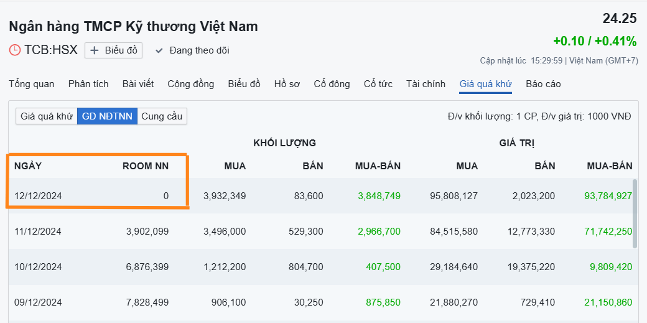The image size is (647, 323).
Task: Click the date 11/12/2024
Action: click(x=38, y=232)
